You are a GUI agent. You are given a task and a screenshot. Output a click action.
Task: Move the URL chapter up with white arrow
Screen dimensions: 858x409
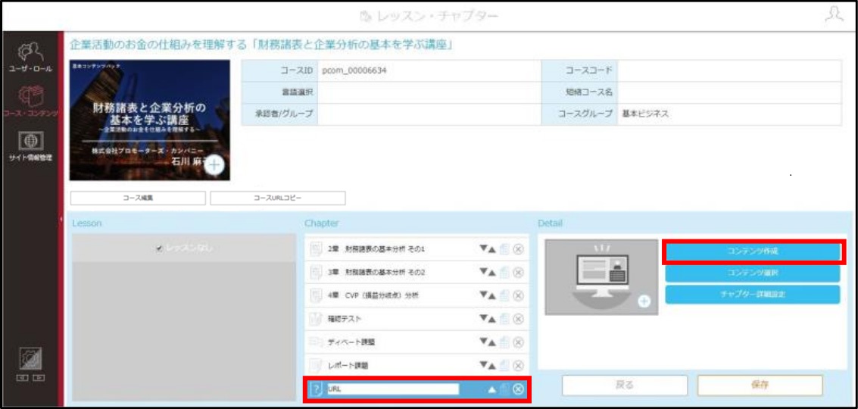pos(491,389)
